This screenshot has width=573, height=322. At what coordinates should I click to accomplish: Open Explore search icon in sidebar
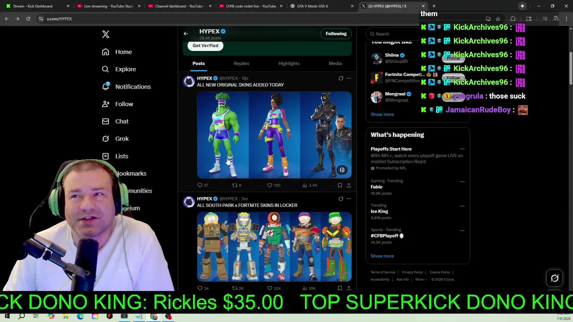coord(105,69)
